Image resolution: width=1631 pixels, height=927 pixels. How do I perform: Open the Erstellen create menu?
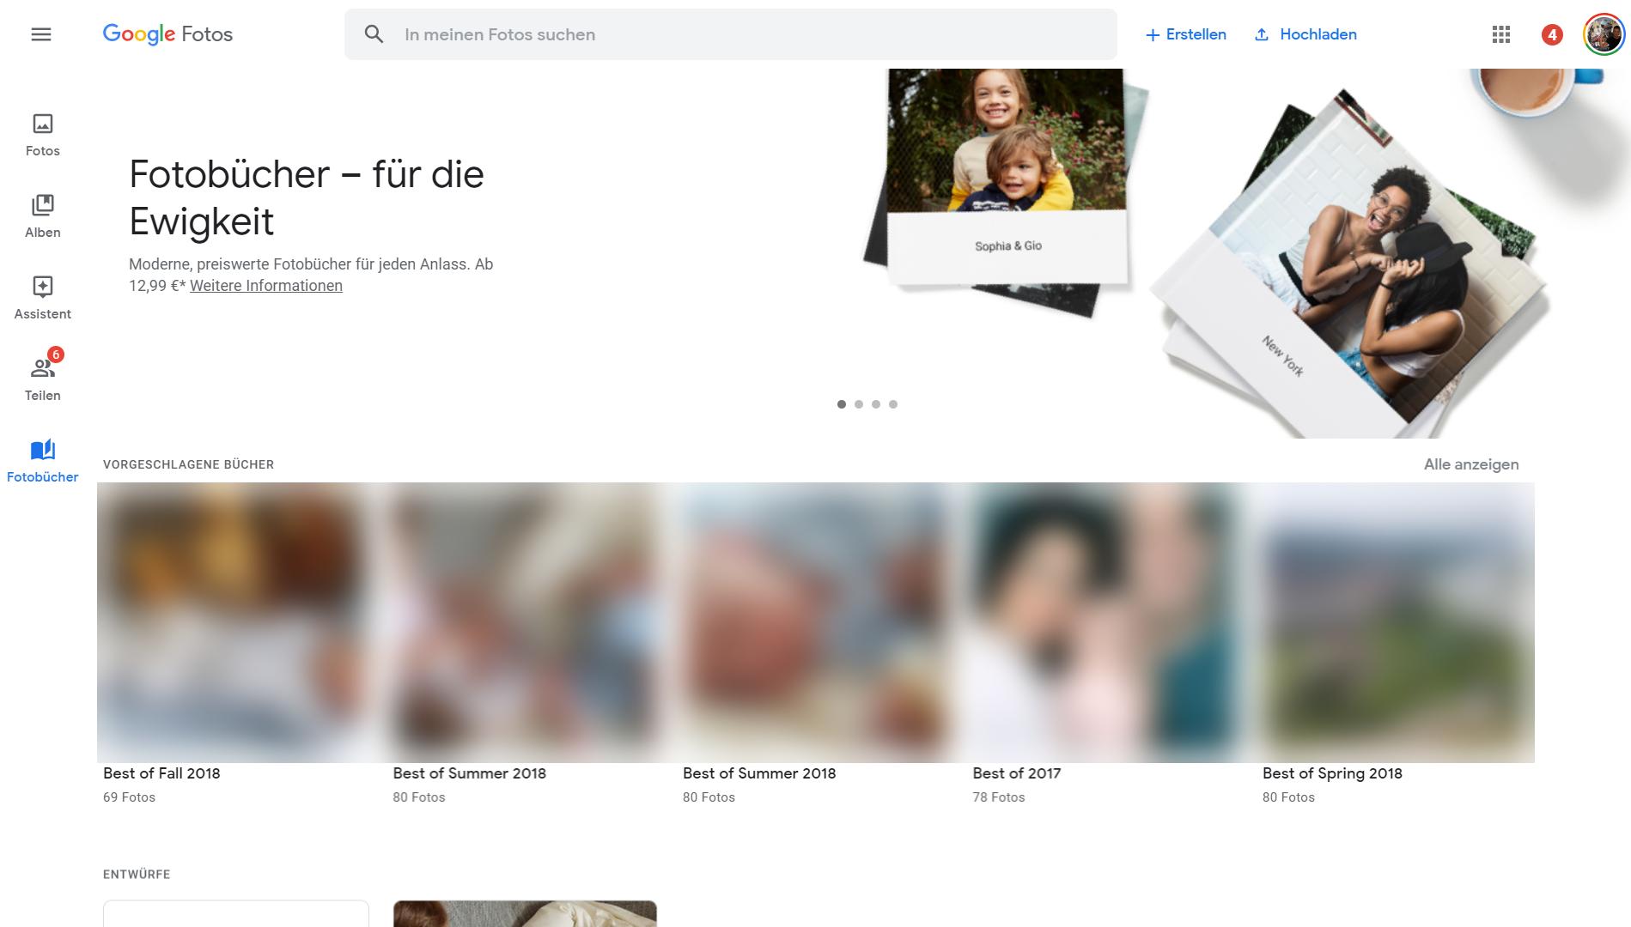(1186, 34)
